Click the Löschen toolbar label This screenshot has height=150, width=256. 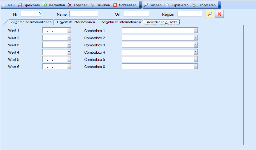(80, 5)
